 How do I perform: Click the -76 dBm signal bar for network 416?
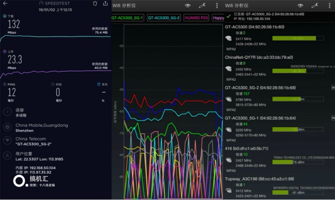pos(298,162)
